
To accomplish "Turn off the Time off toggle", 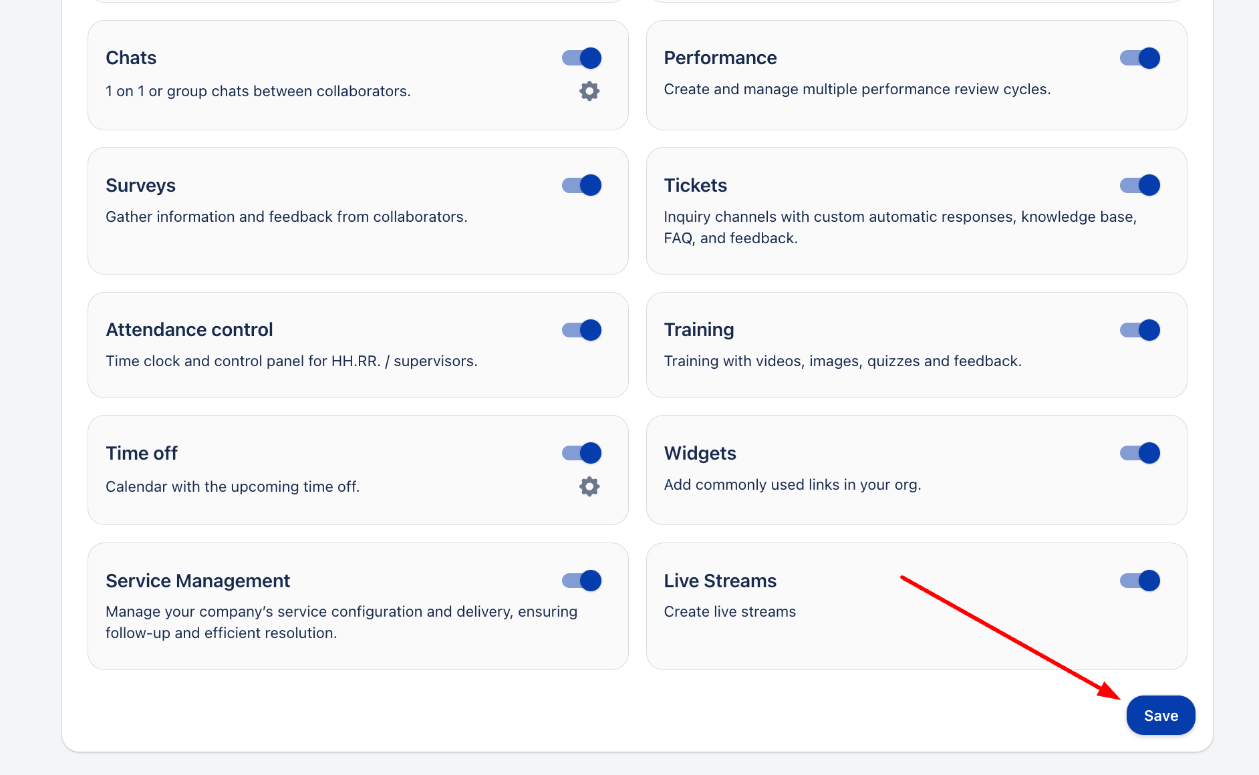I will point(582,453).
